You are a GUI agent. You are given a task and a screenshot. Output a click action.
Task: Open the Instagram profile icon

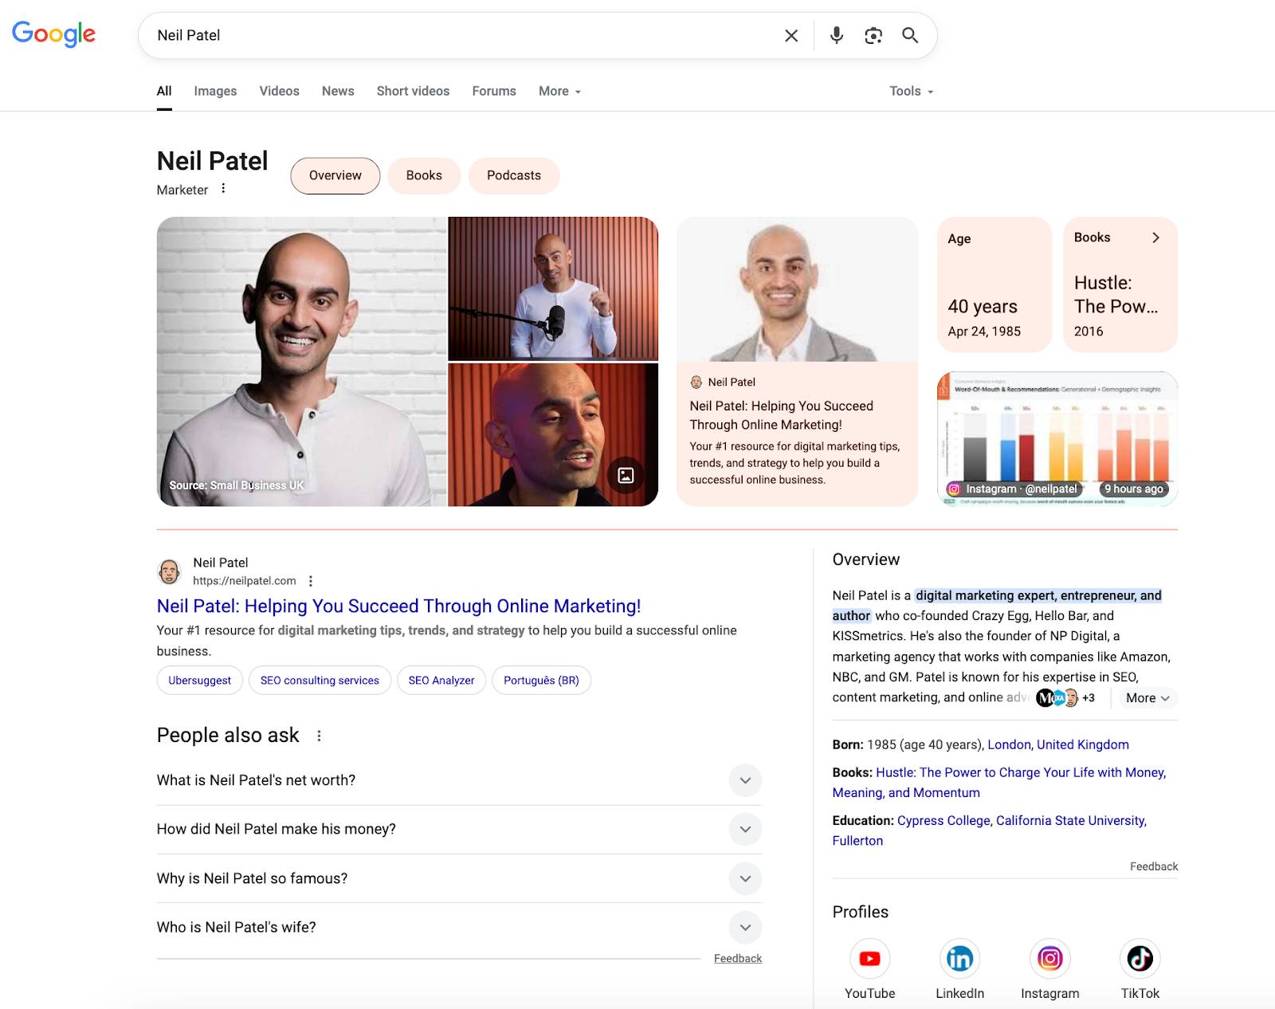pos(1050,959)
